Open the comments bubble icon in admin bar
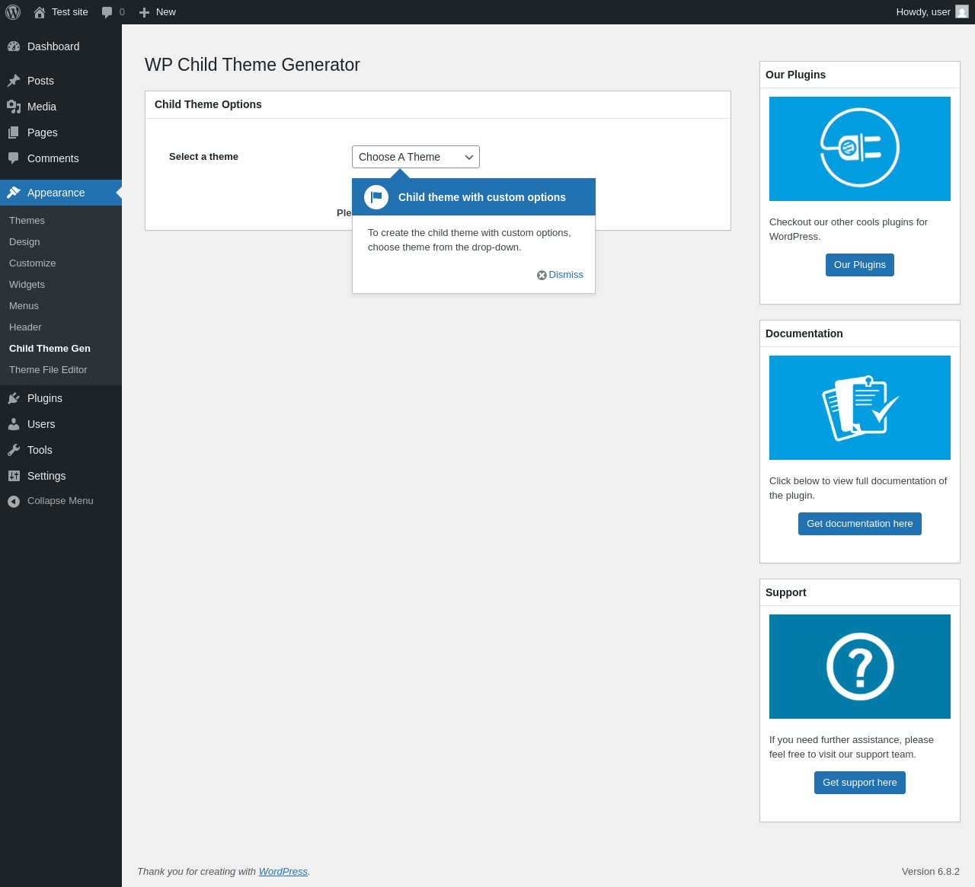Image resolution: width=975 pixels, height=887 pixels. coord(107,12)
